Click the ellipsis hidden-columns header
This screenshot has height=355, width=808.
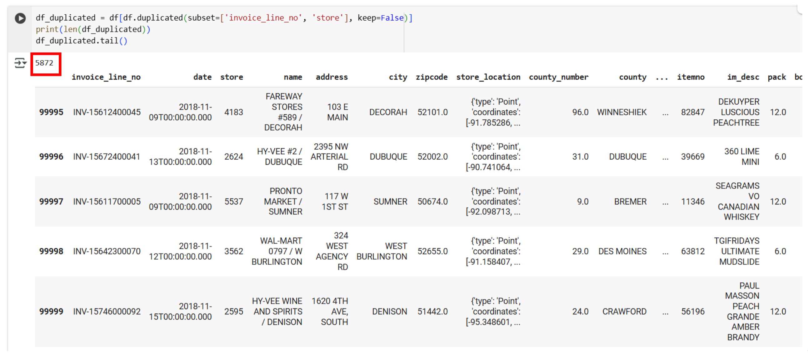[661, 77]
